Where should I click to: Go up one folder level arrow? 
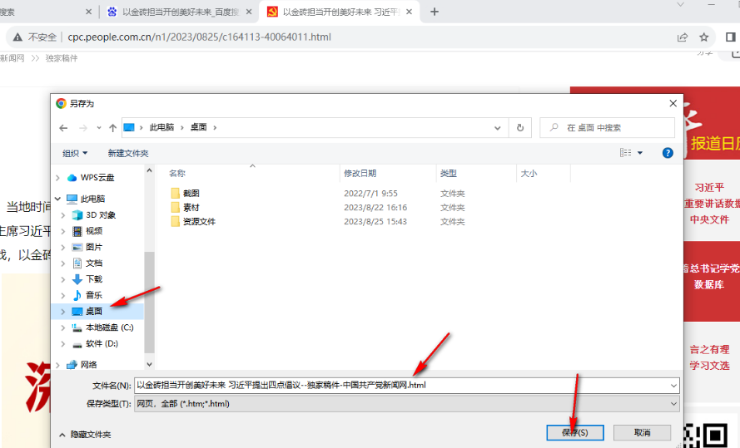click(113, 128)
